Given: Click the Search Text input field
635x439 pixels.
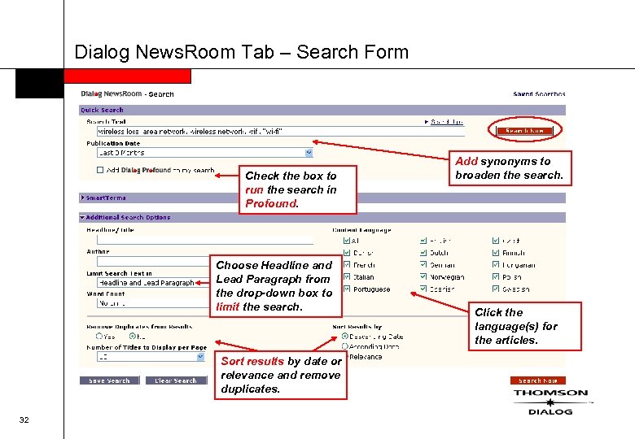Looking at the screenshot, I should point(281,132).
